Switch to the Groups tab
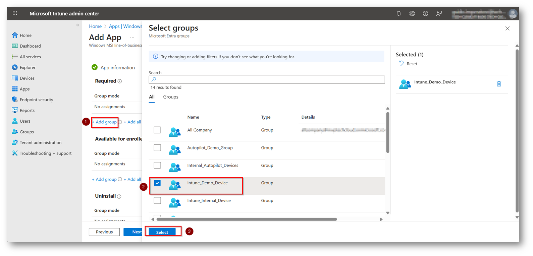This screenshot has height=256, width=533. click(x=171, y=97)
